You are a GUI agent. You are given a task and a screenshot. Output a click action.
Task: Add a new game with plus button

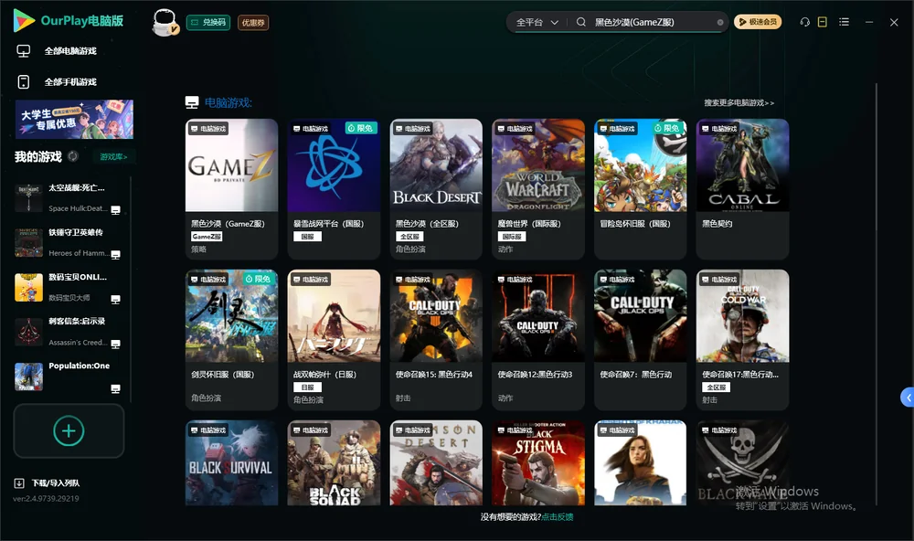pyautogui.click(x=69, y=430)
